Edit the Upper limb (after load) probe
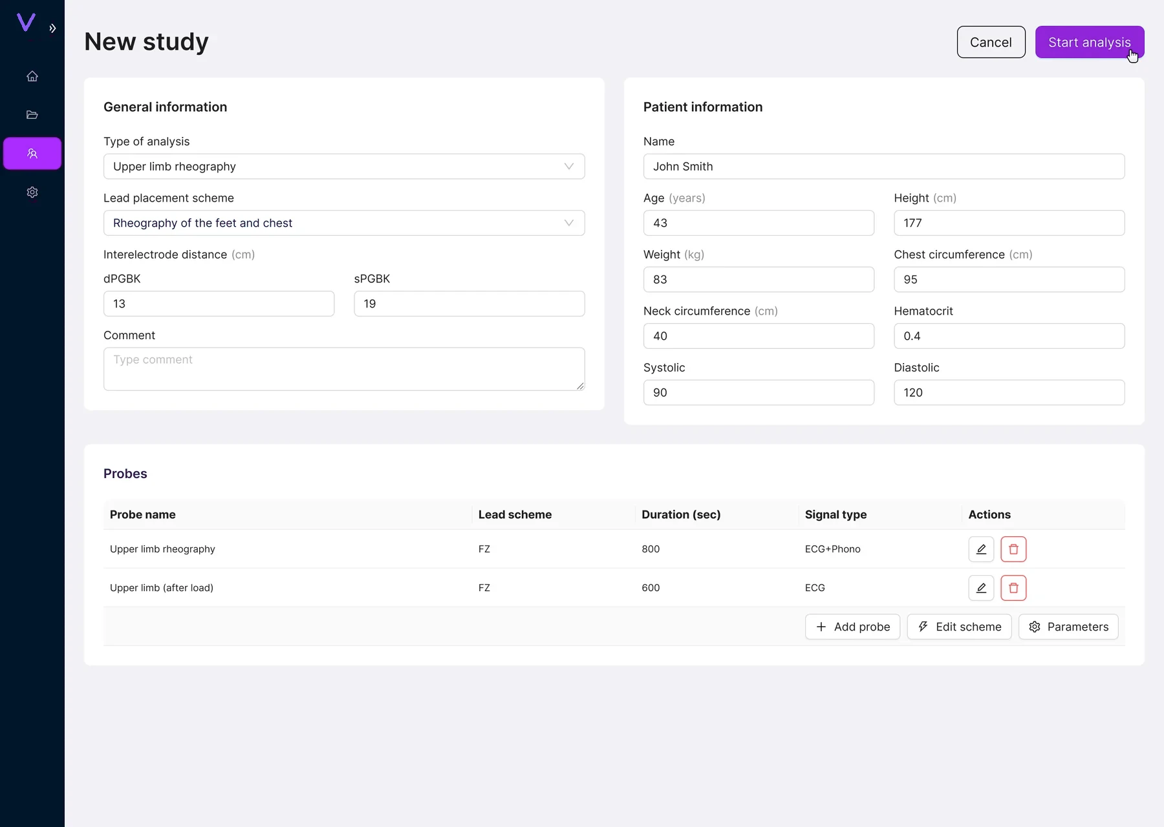1164x827 pixels. 981,588
